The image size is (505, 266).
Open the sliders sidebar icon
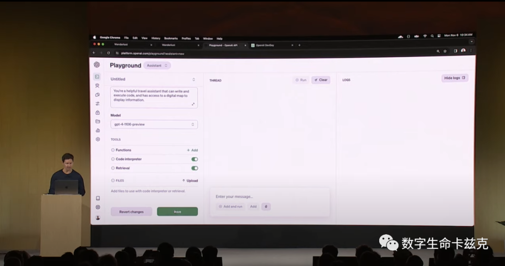[97, 104]
